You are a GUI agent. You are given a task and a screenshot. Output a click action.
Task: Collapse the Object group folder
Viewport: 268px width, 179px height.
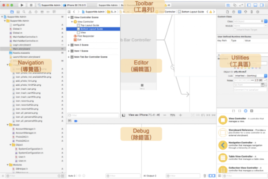click(x=10, y=145)
